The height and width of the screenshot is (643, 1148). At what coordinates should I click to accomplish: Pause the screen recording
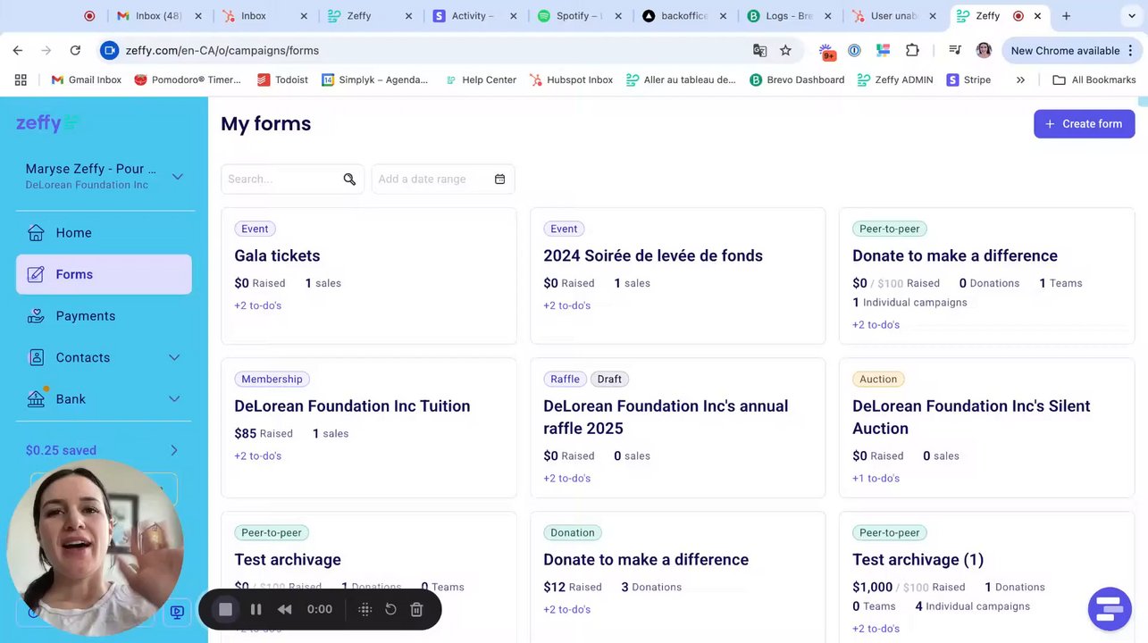[256, 609]
